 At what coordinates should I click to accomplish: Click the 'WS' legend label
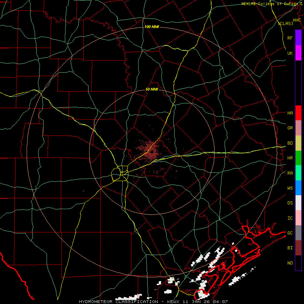[x=290, y=188]
